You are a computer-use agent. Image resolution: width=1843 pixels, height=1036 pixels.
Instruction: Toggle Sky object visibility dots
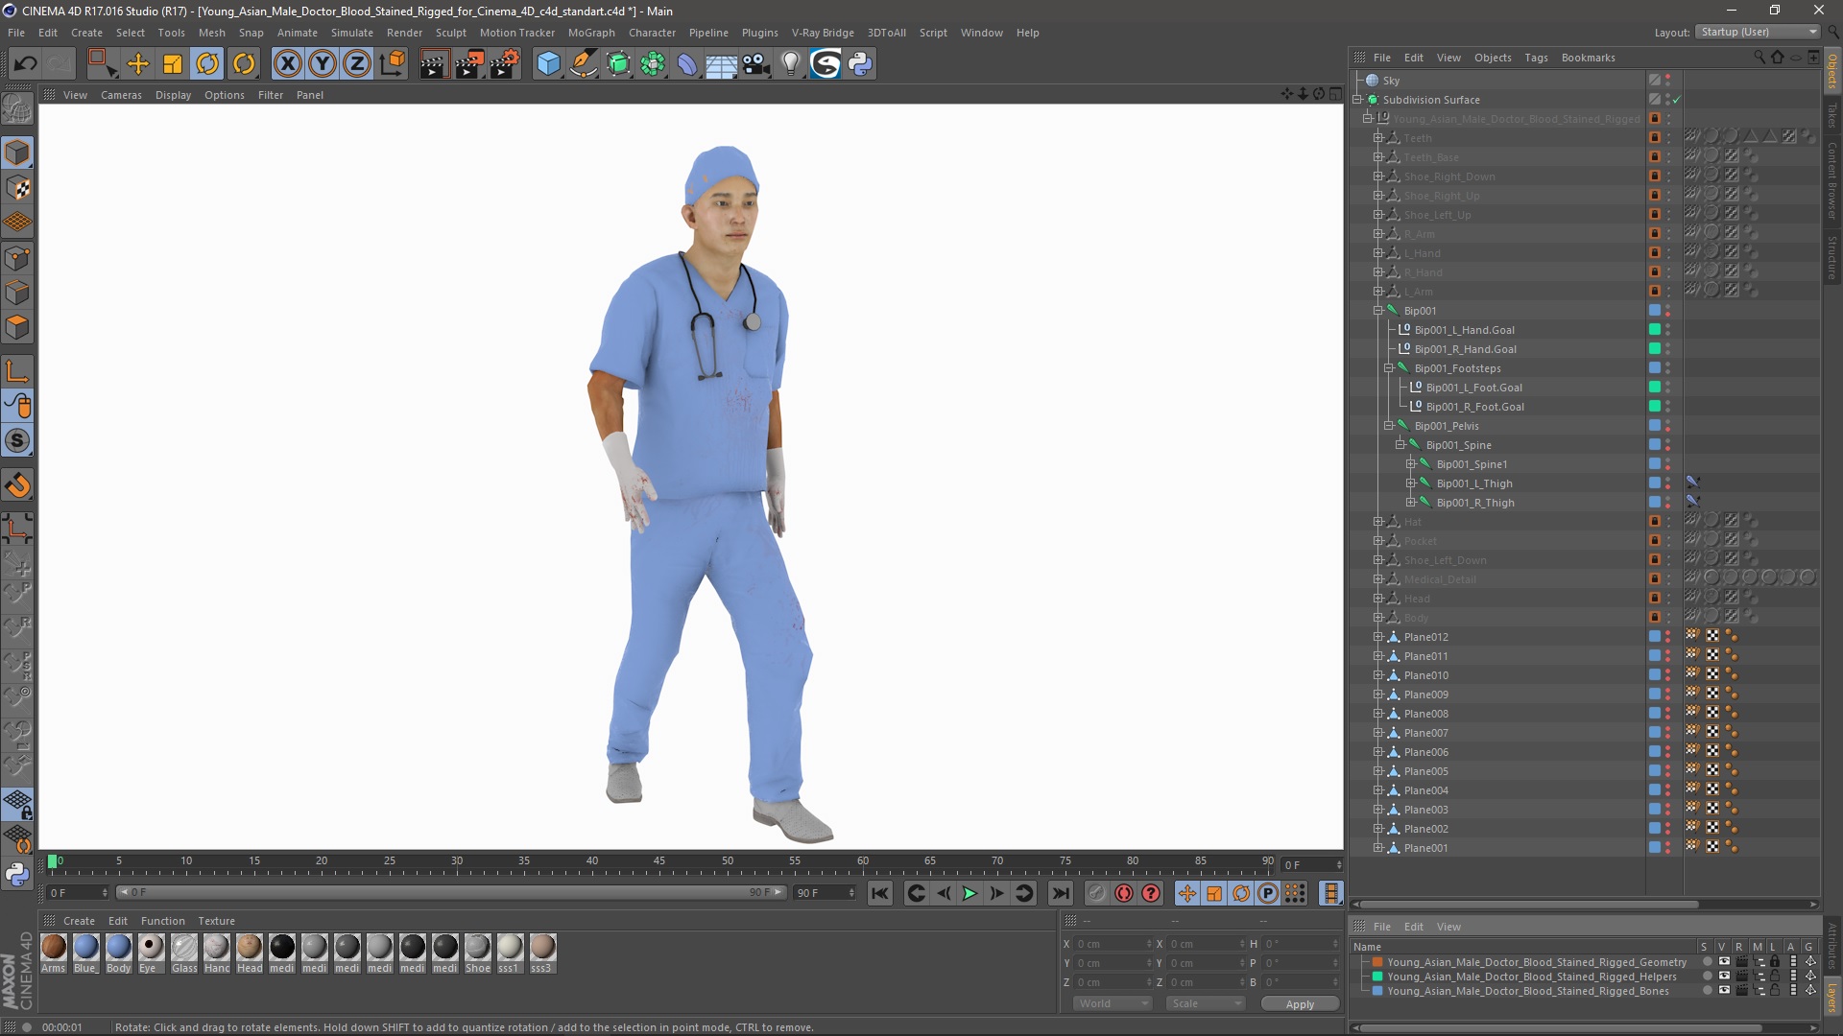pyautogui.click(x=1668, y=81)
